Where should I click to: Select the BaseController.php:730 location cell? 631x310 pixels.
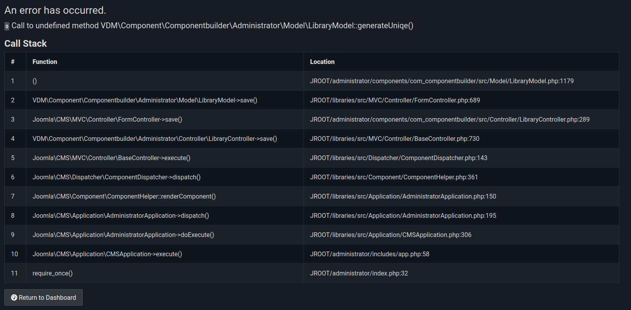pos(461,139)
